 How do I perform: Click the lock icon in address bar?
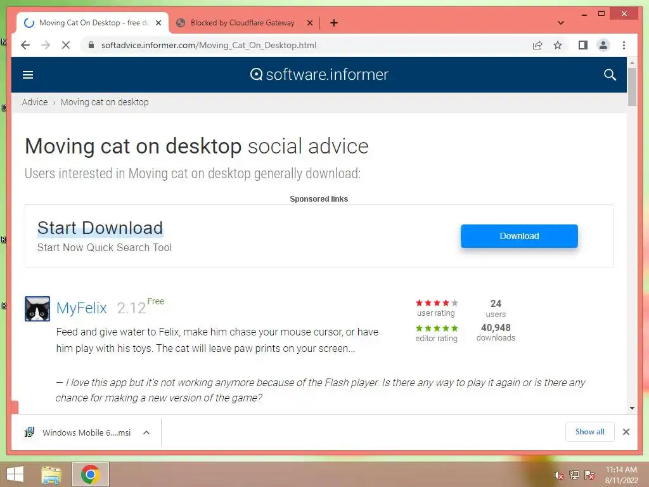(x=91, y=45)
